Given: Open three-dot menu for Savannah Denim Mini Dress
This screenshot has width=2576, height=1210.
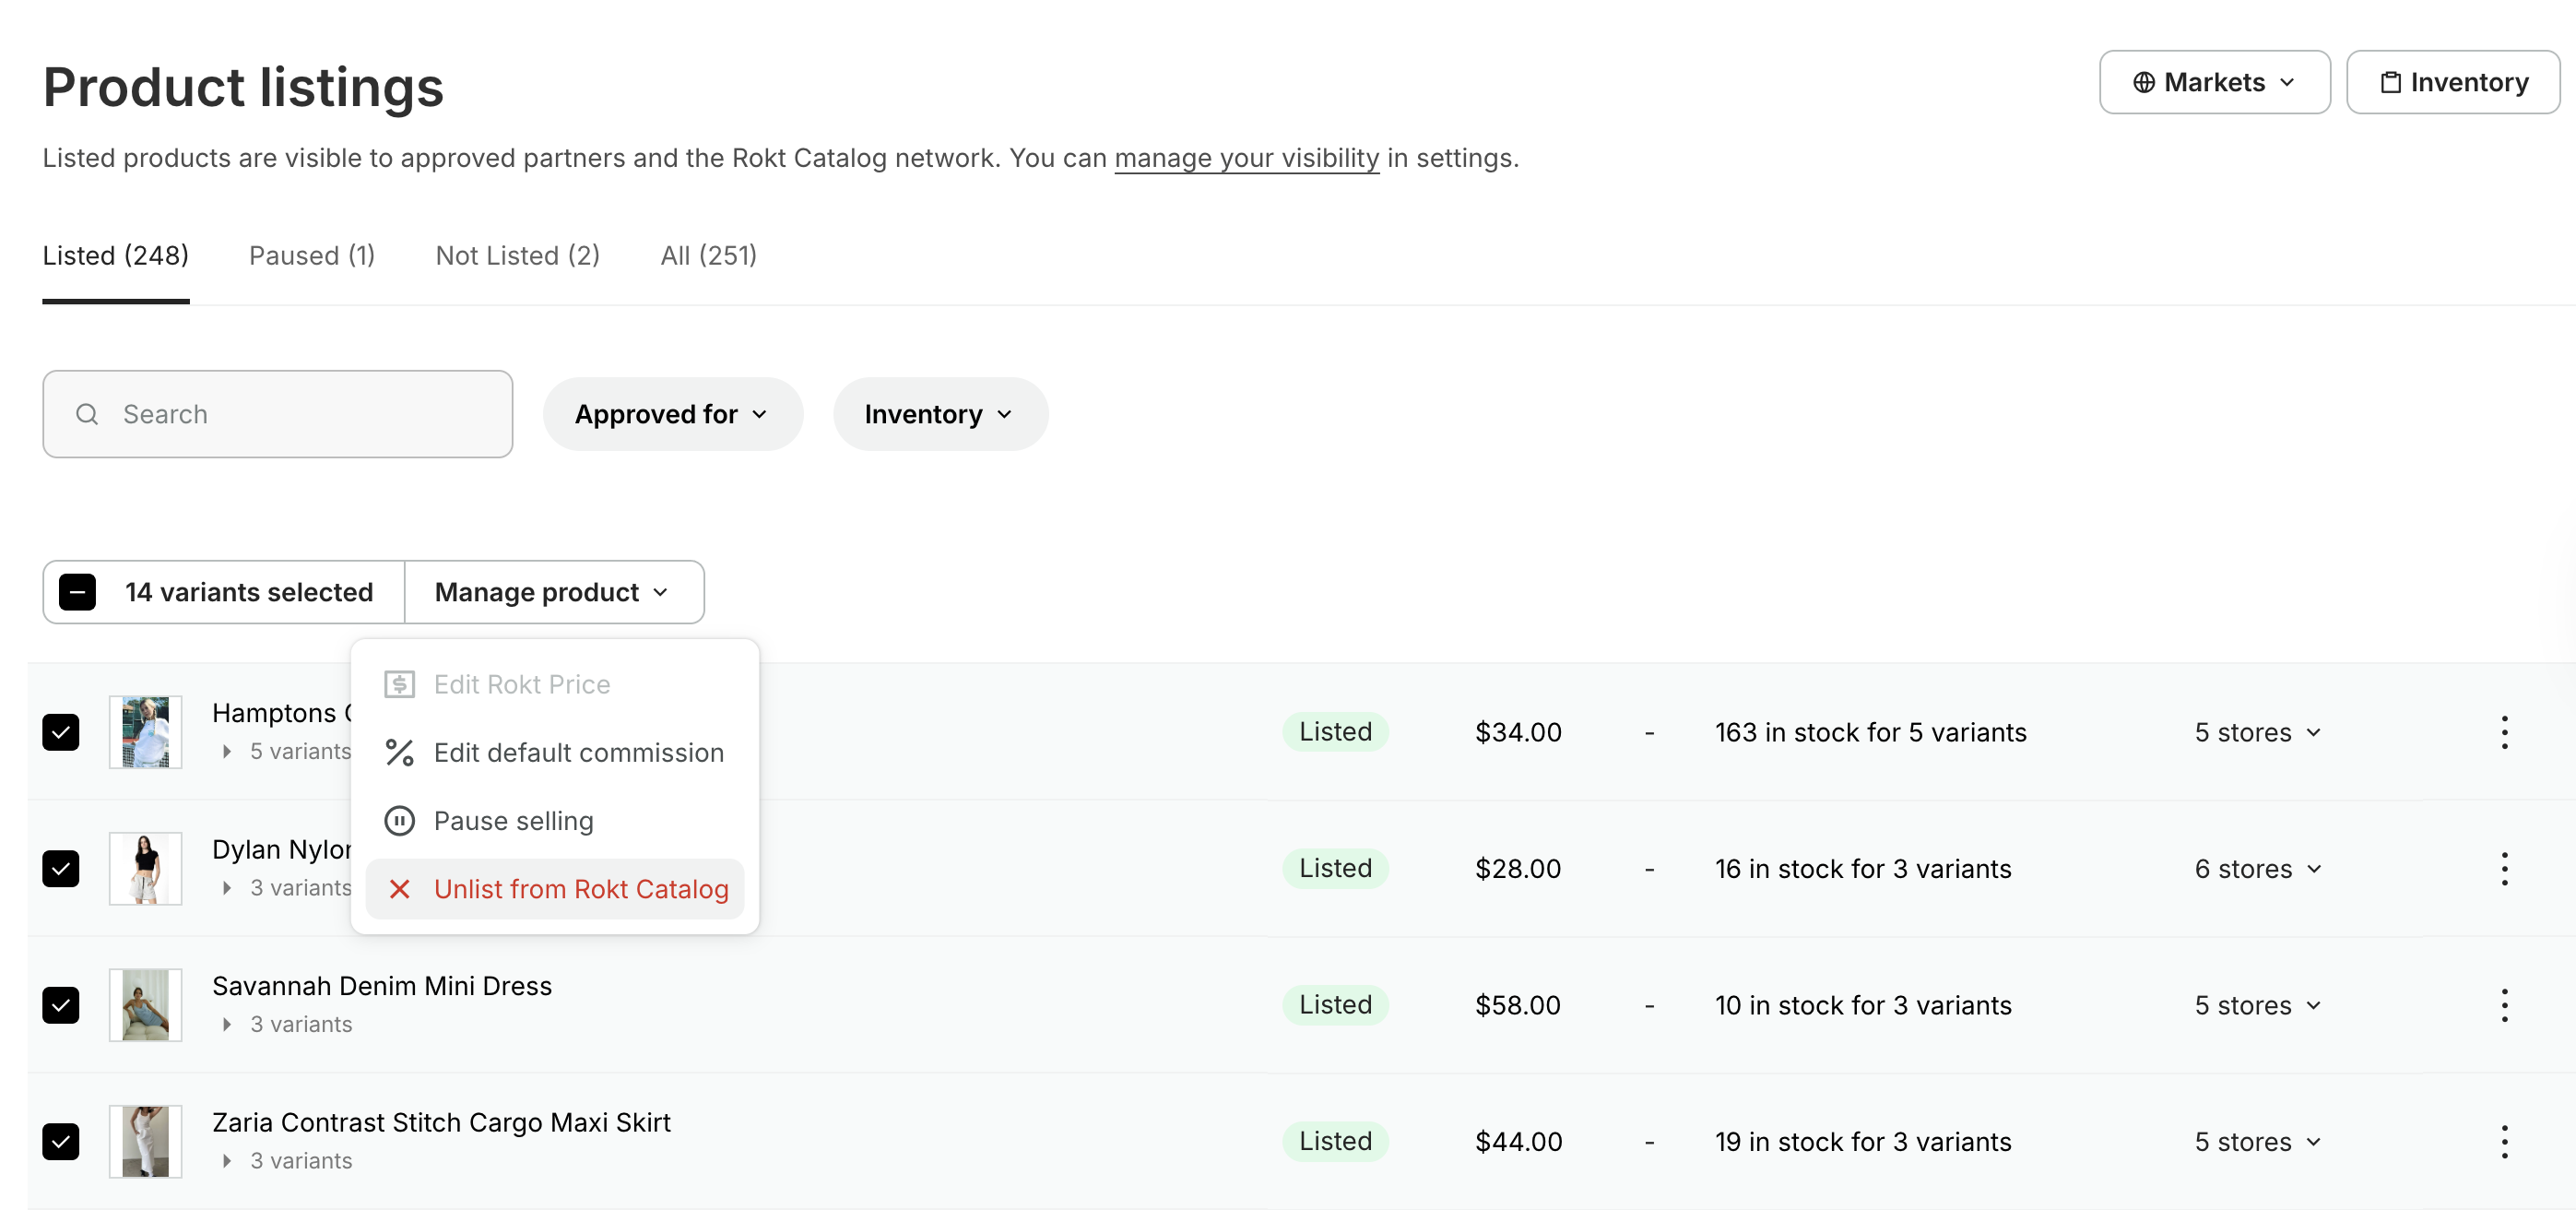Looking at the screenshot, I should [2503, 1004].
